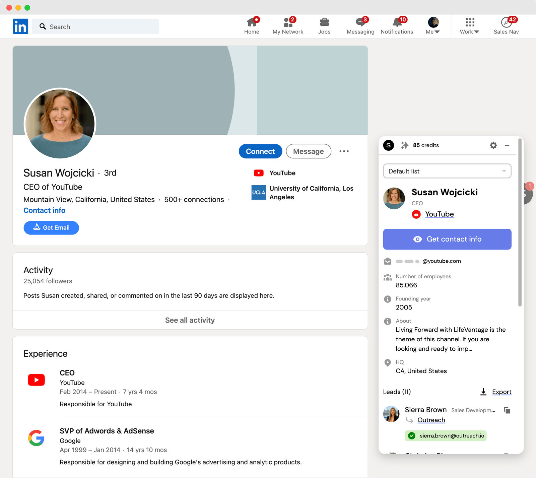Click Get contact info button

(x=447, y=239)
